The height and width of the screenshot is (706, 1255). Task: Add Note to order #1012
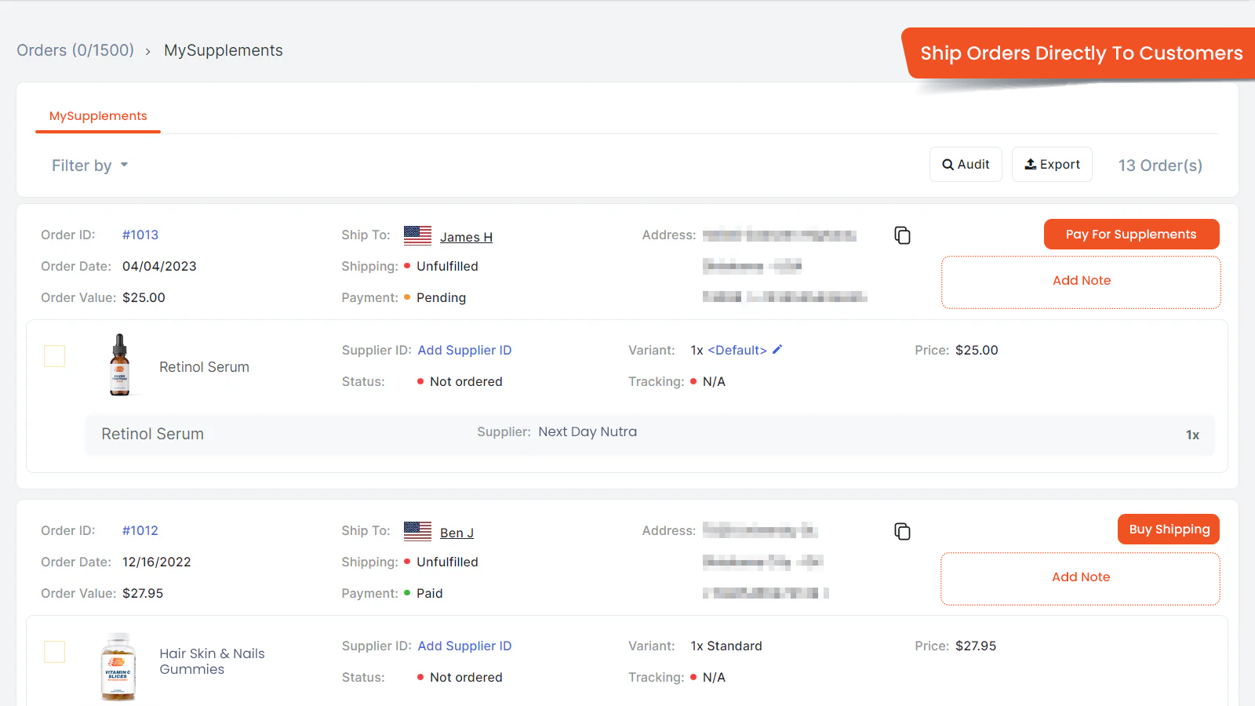point(1080,578)
